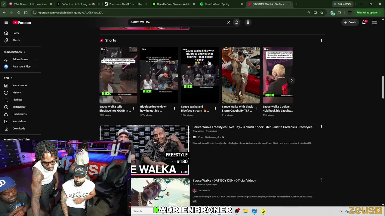Open the Chrome extensions puzzle icon
The image size is (385, 216).
(339, 13)
